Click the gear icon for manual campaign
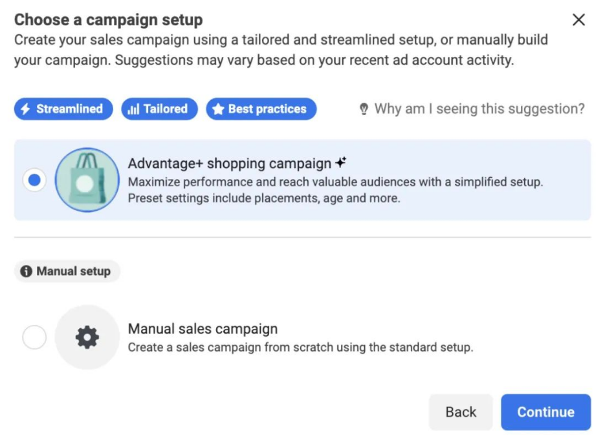 pos(87,337)
